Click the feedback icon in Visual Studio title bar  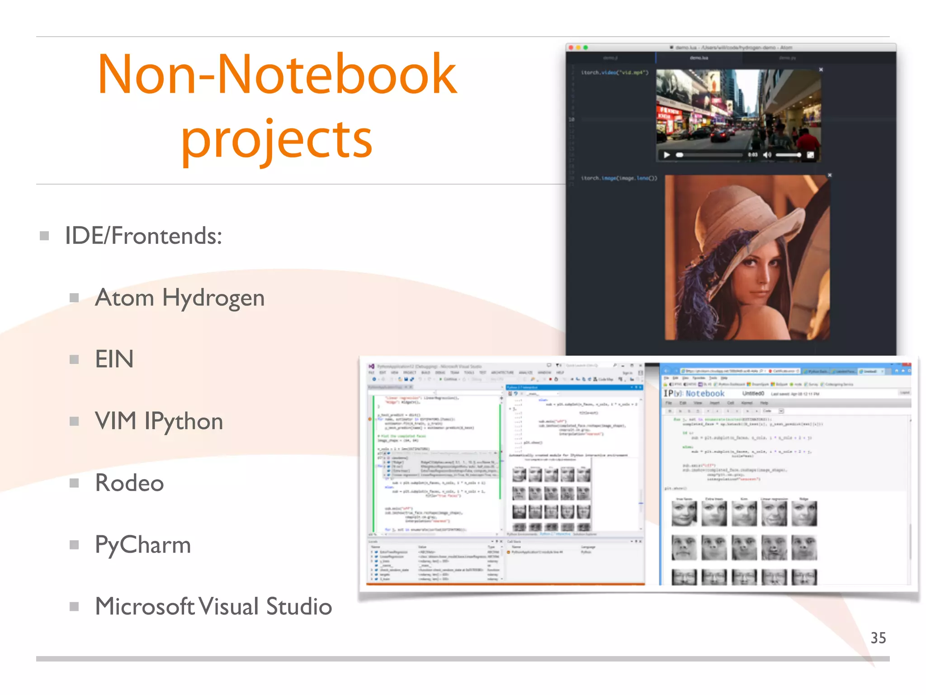coord(549,365)
